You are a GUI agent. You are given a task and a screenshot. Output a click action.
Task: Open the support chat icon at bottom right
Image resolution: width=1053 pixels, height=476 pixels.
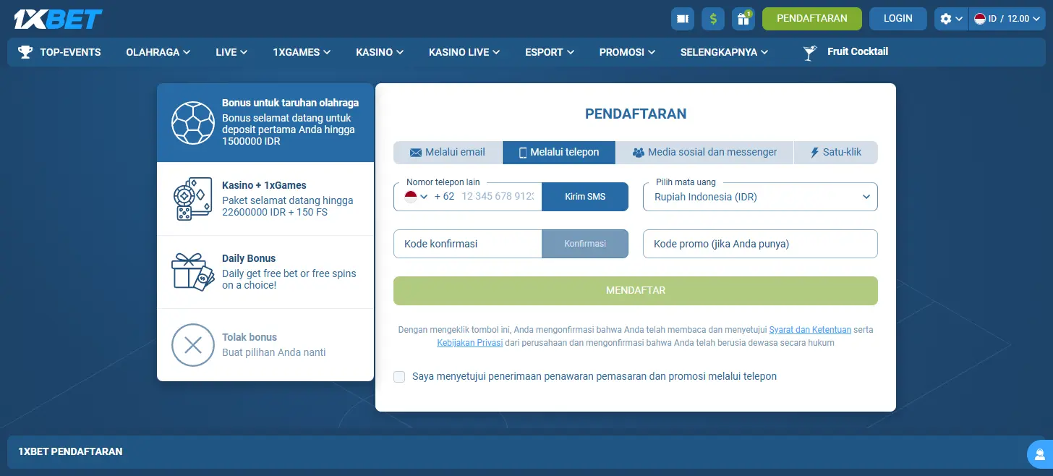coord(1040,454)
